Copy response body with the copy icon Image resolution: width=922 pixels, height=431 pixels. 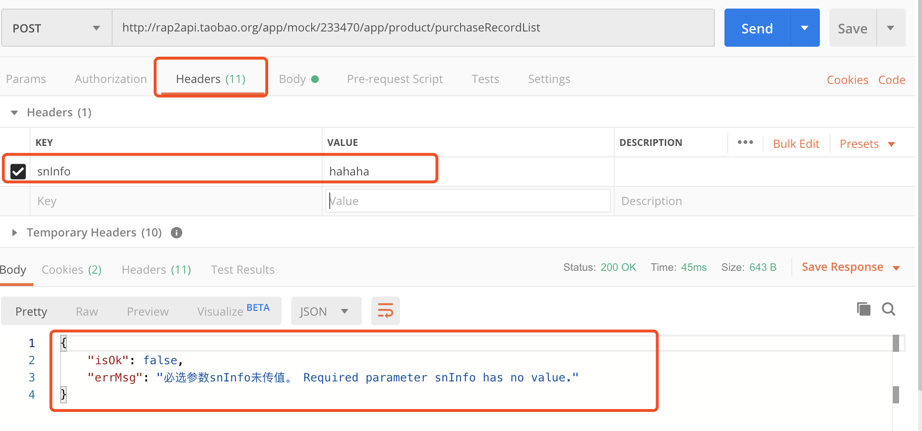[864, 309]
